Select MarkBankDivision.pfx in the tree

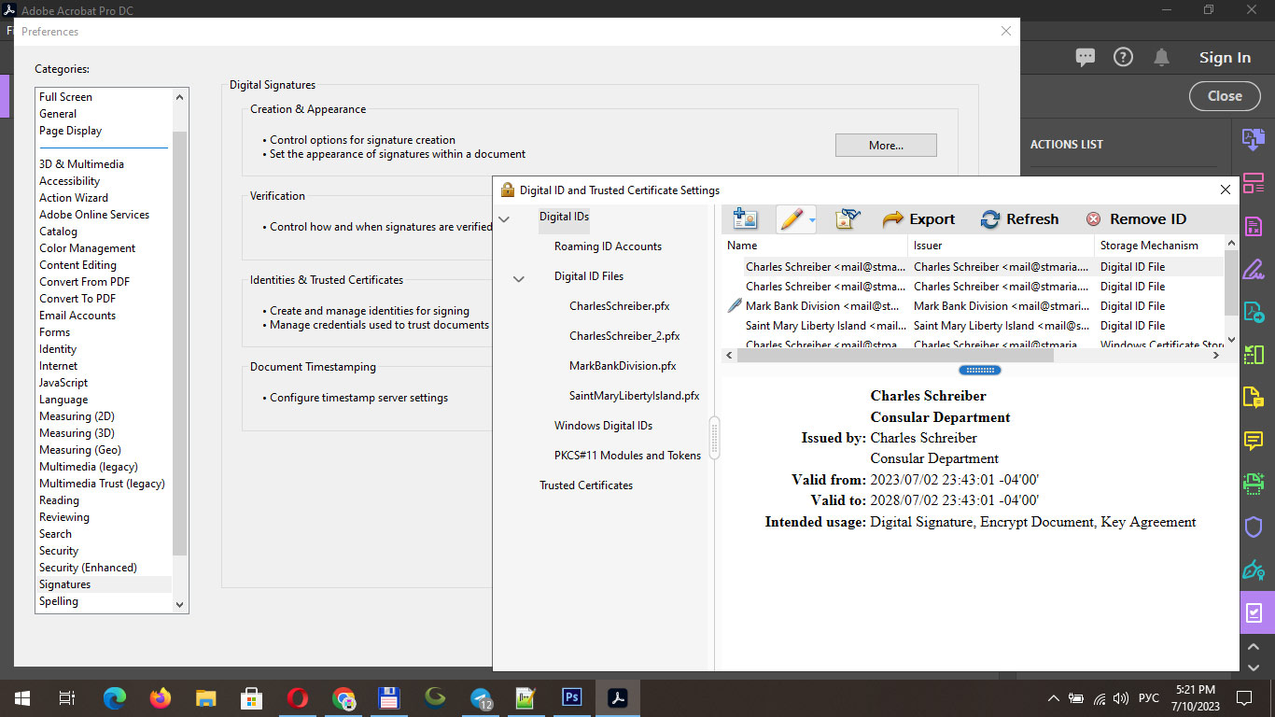[x=623, y=366]
